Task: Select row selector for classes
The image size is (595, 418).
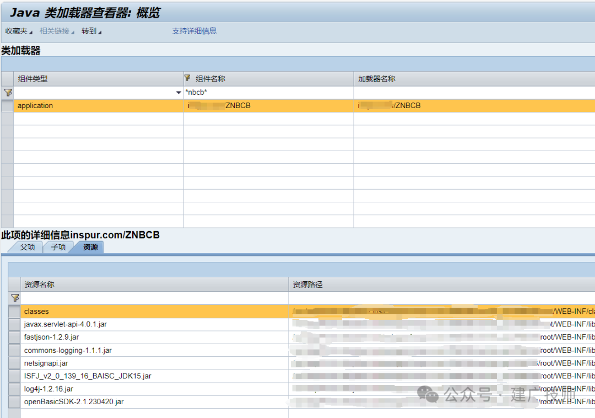Action: [x=14, y=312]
